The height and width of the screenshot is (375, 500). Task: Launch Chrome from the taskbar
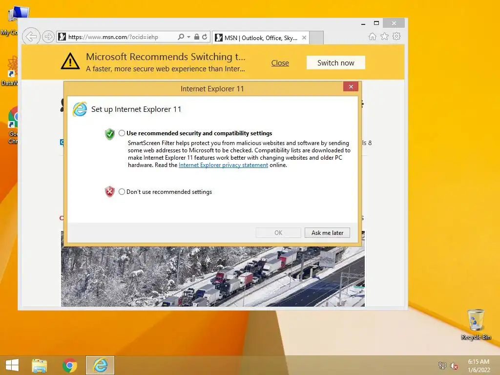tap(70, 365)
